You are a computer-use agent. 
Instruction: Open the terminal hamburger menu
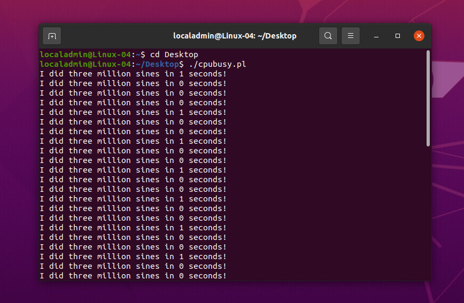coord(350,36)
